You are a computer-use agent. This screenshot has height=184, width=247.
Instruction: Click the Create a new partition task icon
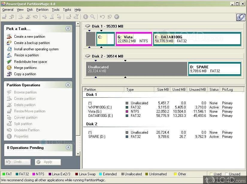point(9,37)
